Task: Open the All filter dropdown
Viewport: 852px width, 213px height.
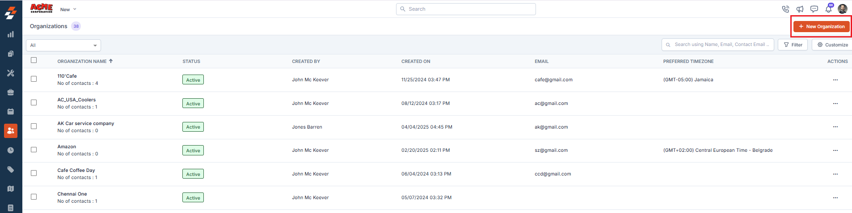Action: pos(63,45)
